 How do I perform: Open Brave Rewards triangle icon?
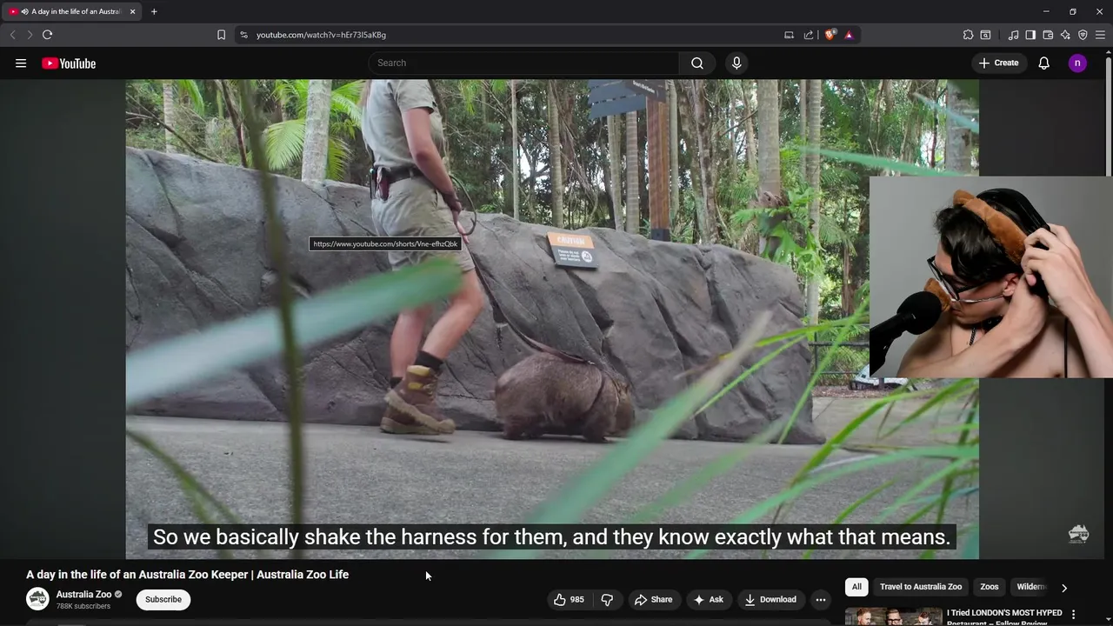click(x=849, y=35)
